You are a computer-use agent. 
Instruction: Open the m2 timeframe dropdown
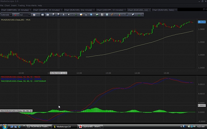pyautogui.click(x=29, y=15)
